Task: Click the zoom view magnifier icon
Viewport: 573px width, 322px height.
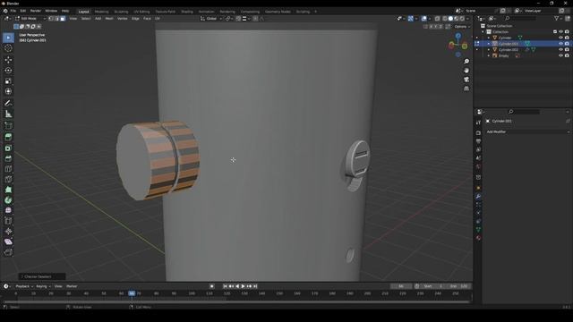Action: [x=466, y=62]
